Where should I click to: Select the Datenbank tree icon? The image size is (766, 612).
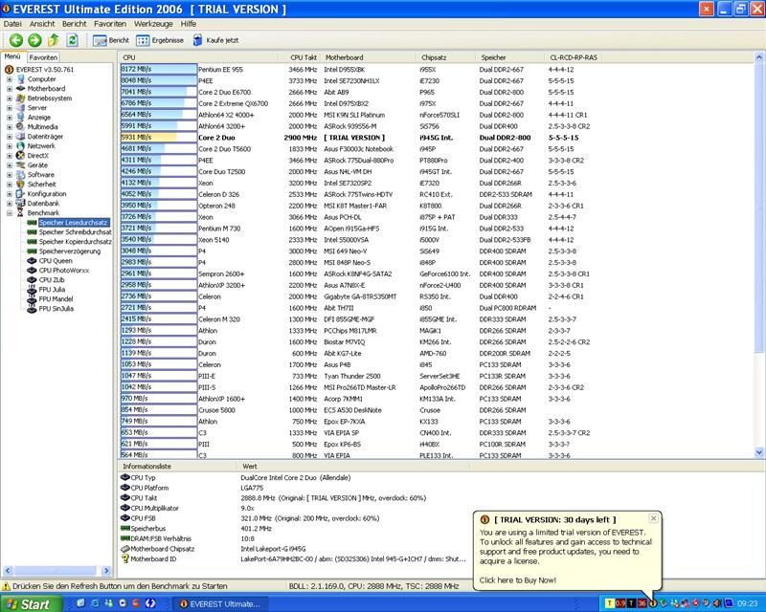click(x=20, y=204)
